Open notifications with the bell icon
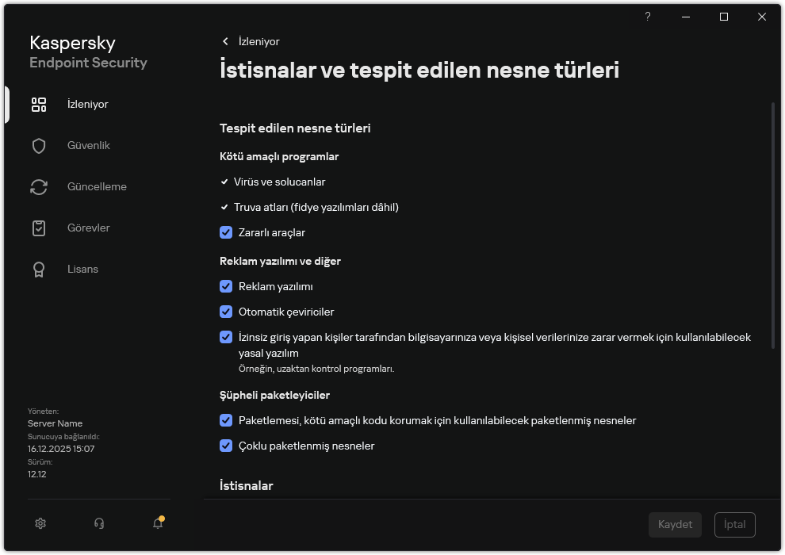The image size is (785, 555). click(157, 523)
